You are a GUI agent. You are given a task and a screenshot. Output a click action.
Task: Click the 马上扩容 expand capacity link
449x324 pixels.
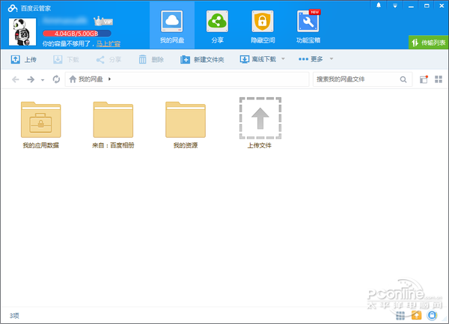click(x=109, y=44)
